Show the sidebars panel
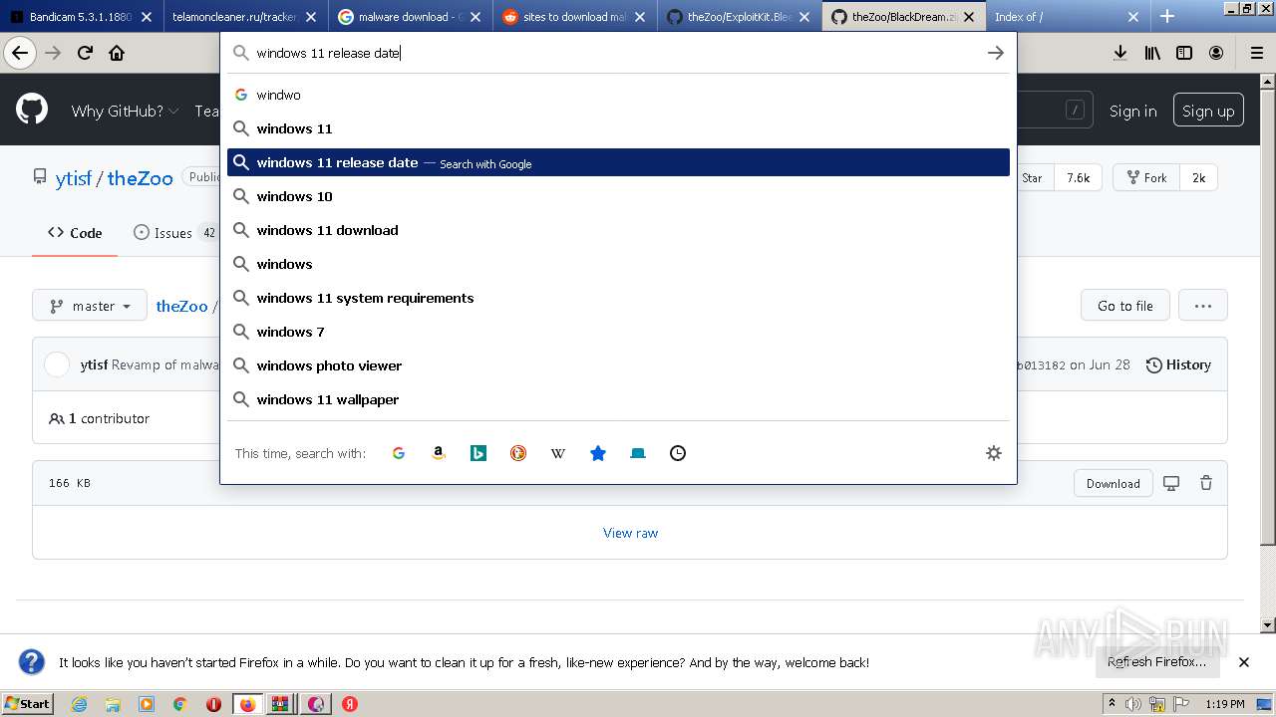1276x717 pixels. pyautogui.click(x=1184, y=53)
